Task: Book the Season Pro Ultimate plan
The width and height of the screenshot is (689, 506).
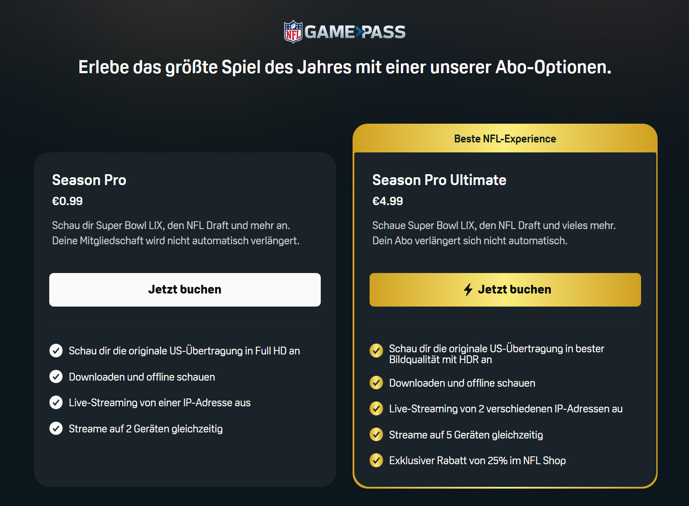Action: tap(505, 290)
